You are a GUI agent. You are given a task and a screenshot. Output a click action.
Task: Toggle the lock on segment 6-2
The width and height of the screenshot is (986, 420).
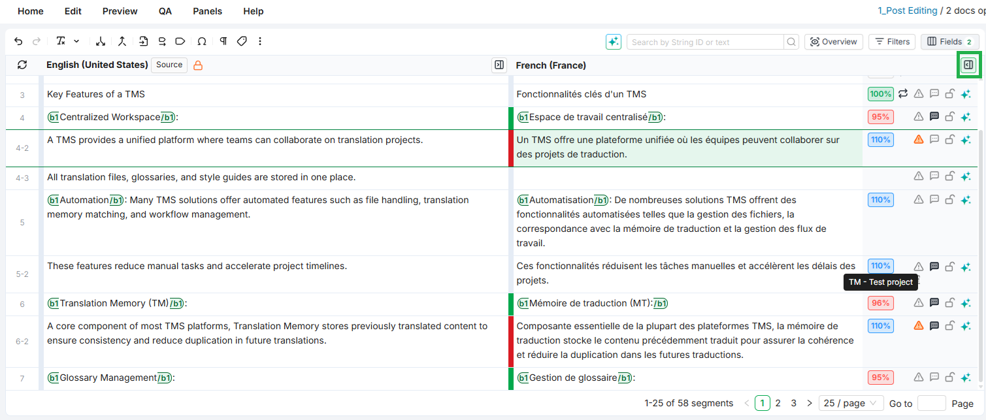[x=950, y=326]
